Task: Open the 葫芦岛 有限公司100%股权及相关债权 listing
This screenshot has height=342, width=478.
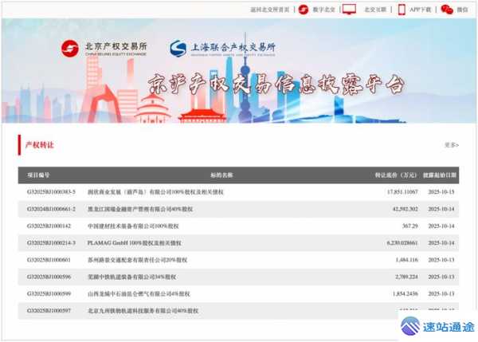Action: (x=155, y=192)
